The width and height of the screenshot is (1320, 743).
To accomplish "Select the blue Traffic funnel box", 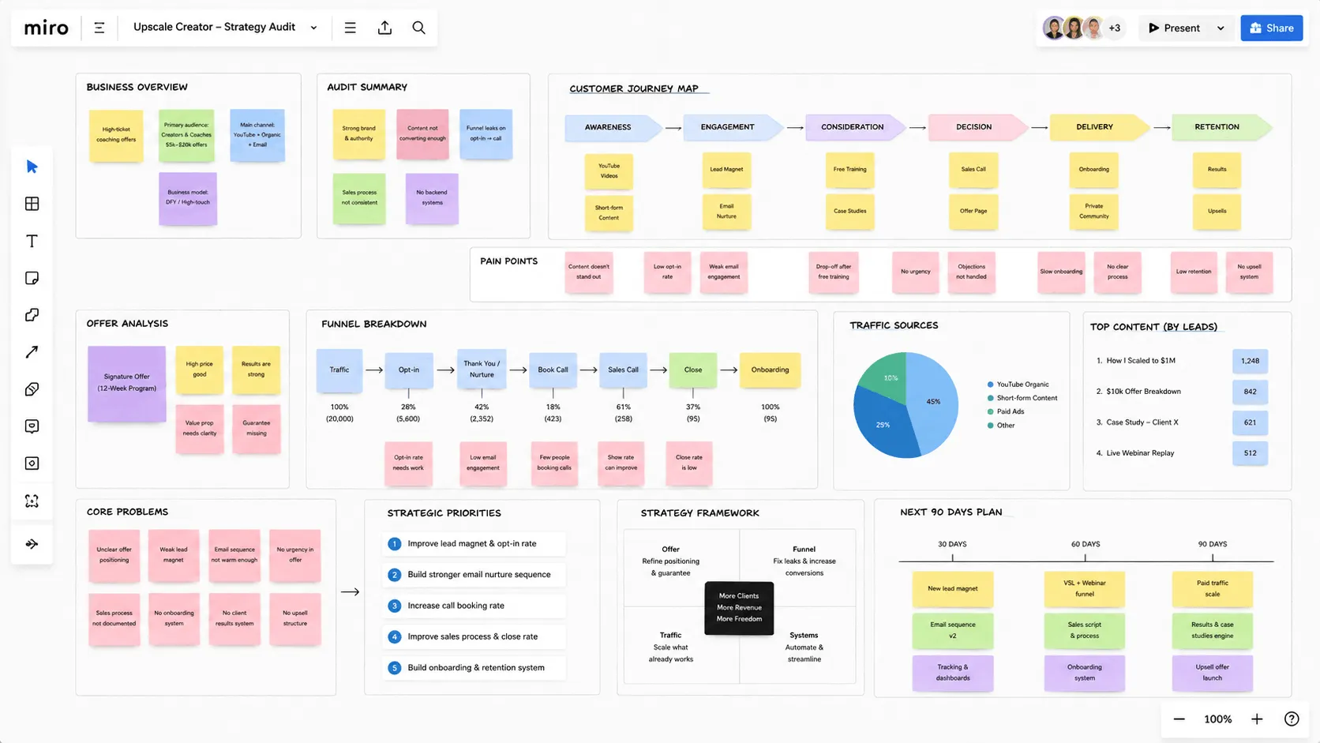I will (x=339, y=370).
